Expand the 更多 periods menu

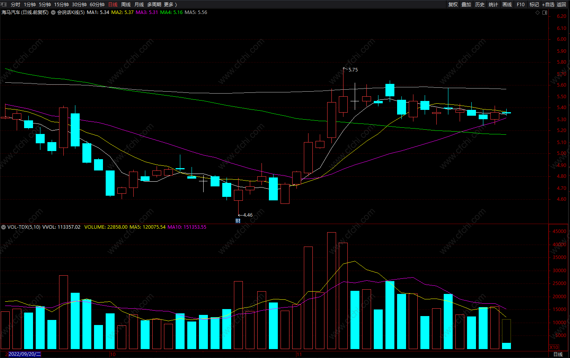[x=170, y=5]
